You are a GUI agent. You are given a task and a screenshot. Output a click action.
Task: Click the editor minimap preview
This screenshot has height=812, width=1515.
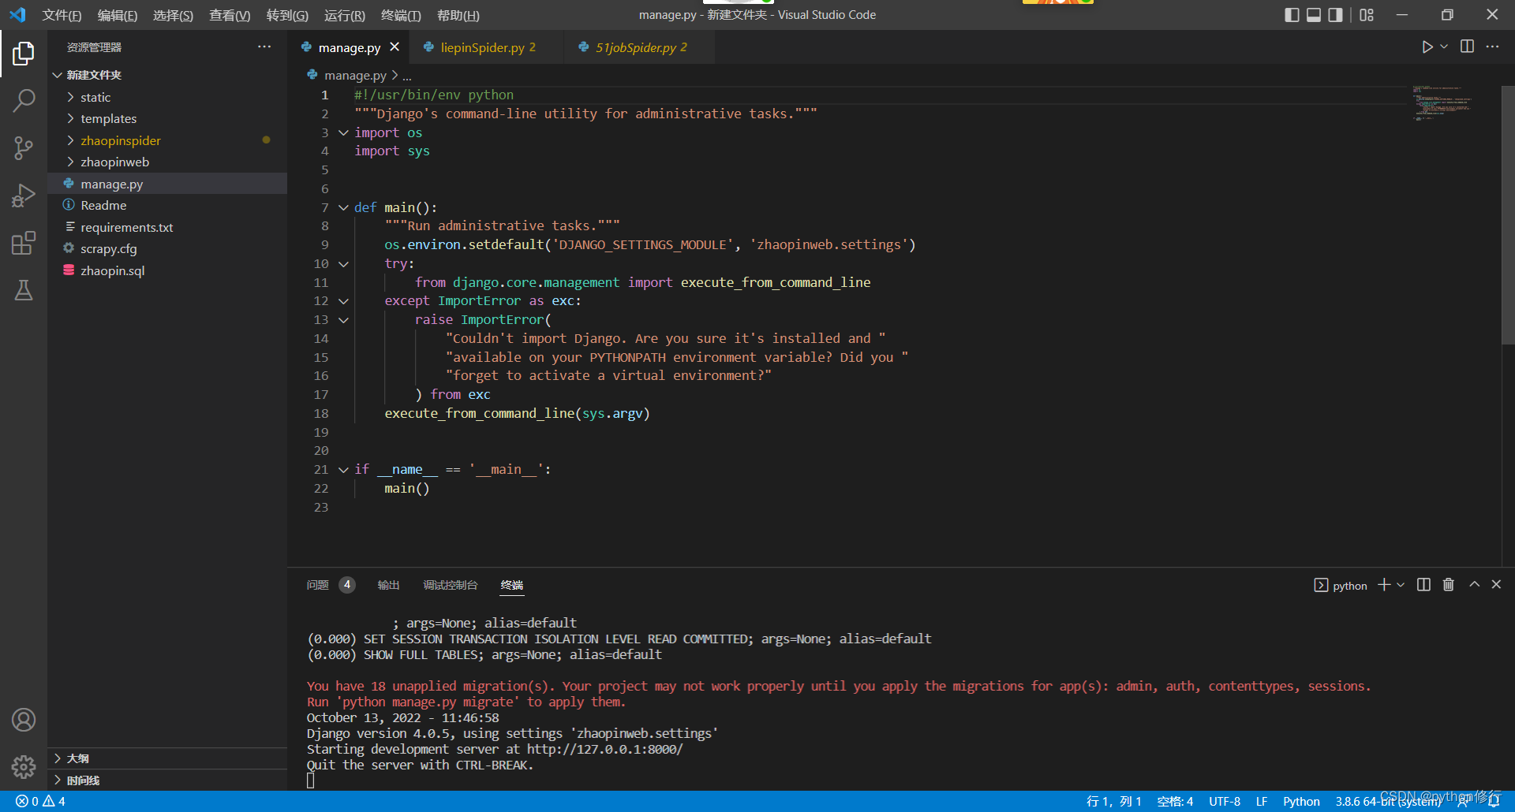point(1442,102)
